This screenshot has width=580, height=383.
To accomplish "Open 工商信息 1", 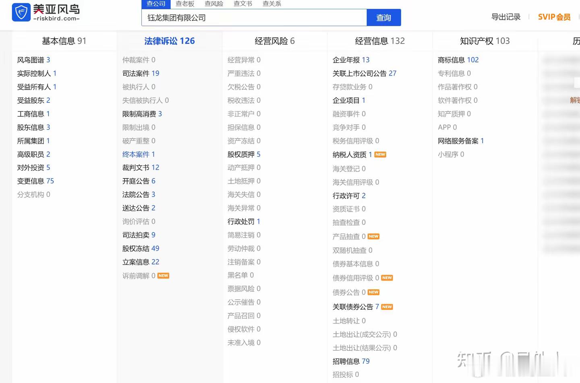I will [x=34, y=114].
